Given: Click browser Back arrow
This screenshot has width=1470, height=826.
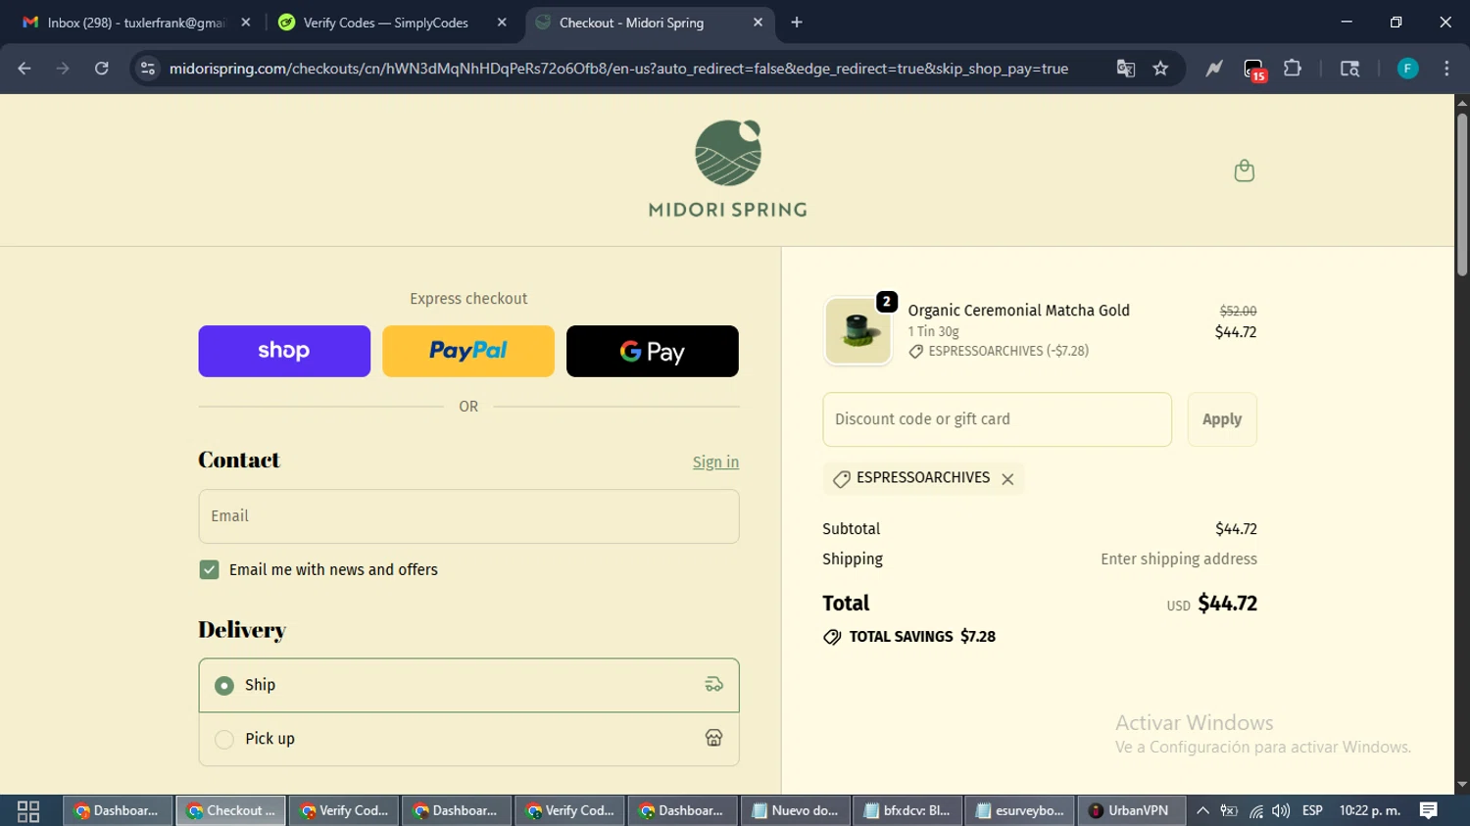Looking at the screenshot, I should pyautogui.click(x=24, y=69).
